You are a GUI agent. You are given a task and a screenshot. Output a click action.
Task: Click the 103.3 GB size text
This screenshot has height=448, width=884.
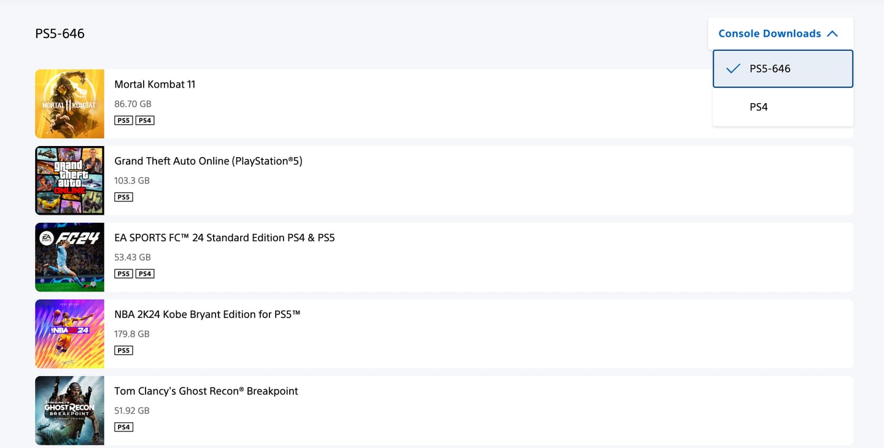pos(132,180)
